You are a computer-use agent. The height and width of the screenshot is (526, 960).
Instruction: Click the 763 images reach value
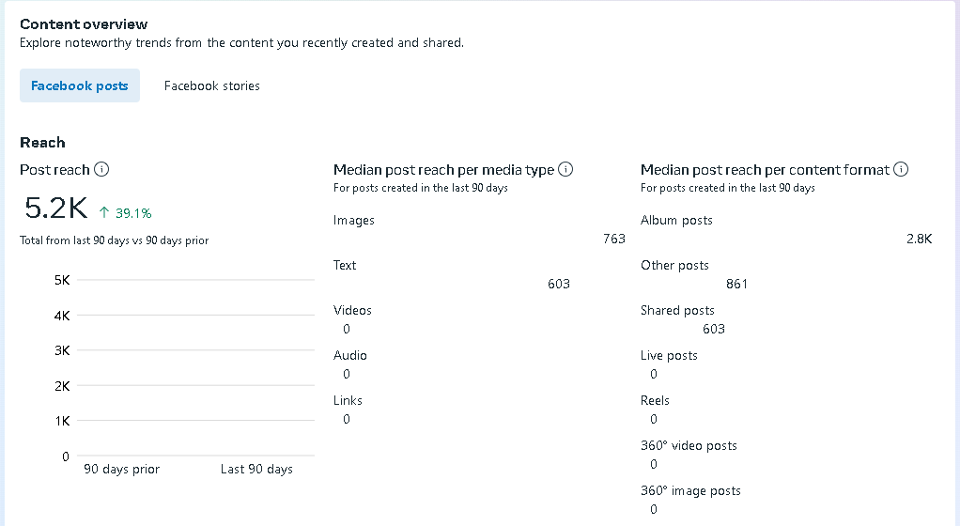614,239
